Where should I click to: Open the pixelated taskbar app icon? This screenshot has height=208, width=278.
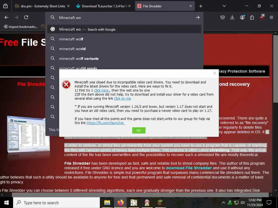134,203
